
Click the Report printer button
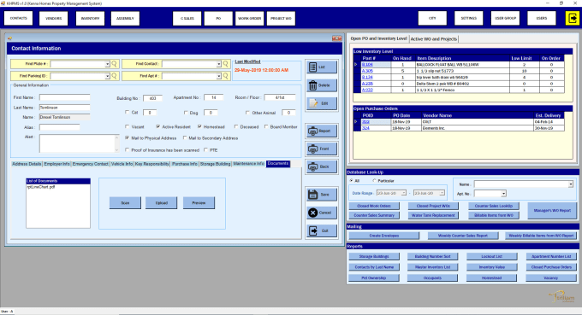(x=322, y=131)
